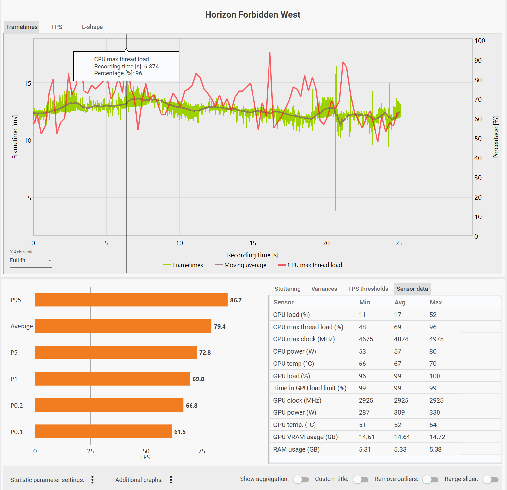Select the RAM usage (GB) row
Viewport: 507px width, 490px height.
385,449
